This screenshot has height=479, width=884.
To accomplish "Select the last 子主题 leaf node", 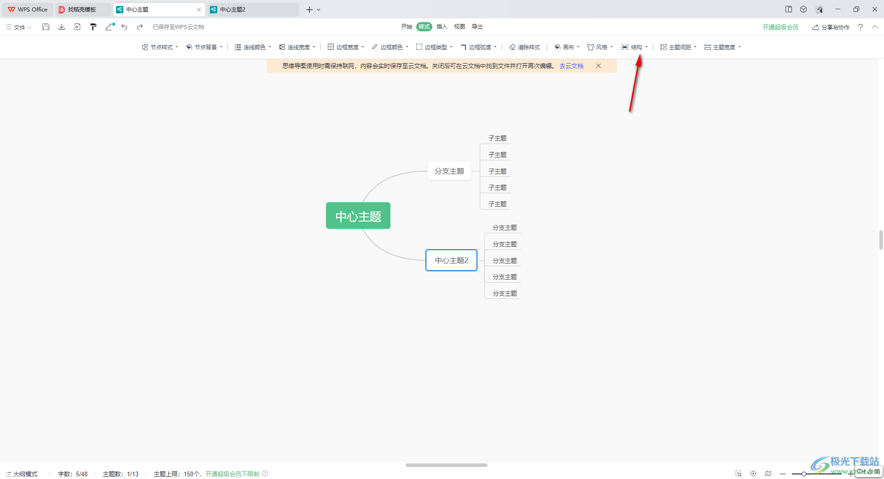I will tap(497, 204).
